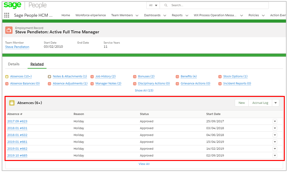Expand the Reports menu chevron
The width and height of the screenshot is (289, 173).
coord(187,16)
